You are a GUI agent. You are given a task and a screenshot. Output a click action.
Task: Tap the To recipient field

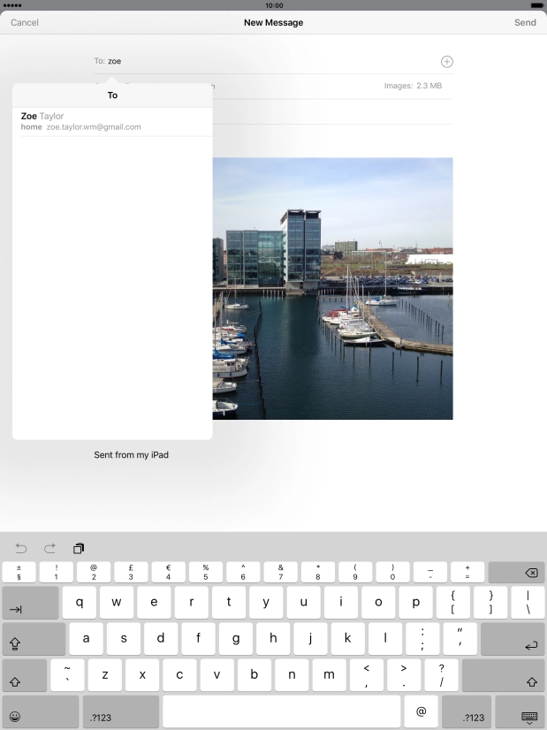click(265, 61)
